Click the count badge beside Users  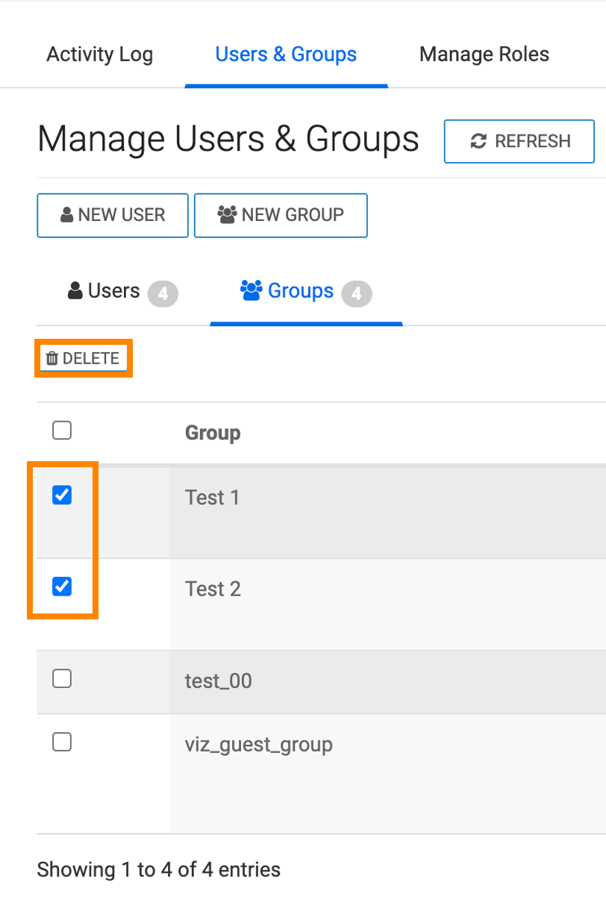point(163,294)
